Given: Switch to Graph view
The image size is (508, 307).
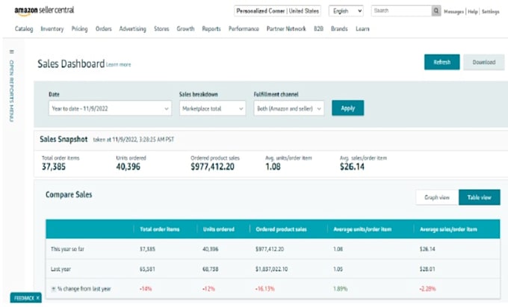Looking at the screenshot, I should 437,197.
